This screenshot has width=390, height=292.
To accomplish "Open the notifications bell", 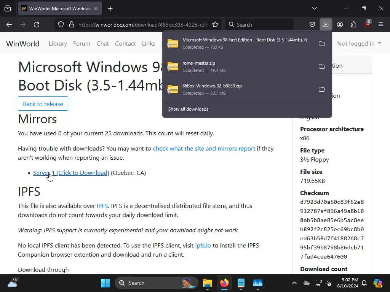I will pos(364,283).
